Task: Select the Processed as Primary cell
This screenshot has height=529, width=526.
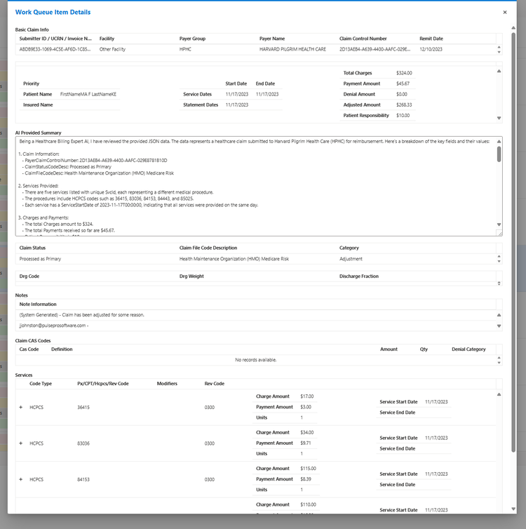Action: point(40,259)
